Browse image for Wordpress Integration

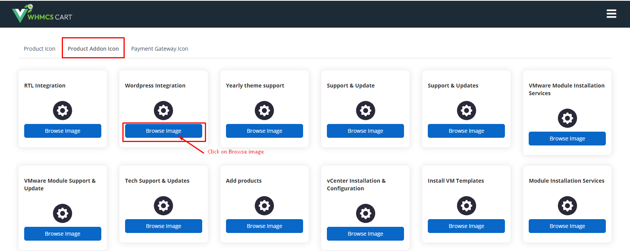click(163, 131)
